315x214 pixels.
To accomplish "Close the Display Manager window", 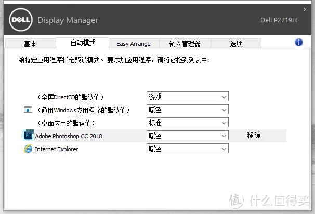I will coord(305,9).
